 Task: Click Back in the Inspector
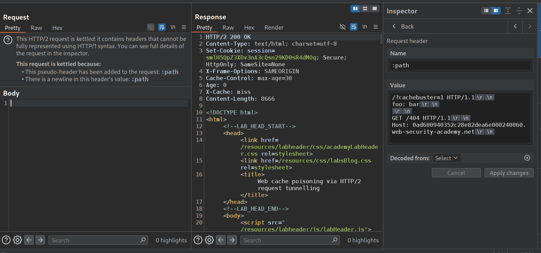click(403, 26)
